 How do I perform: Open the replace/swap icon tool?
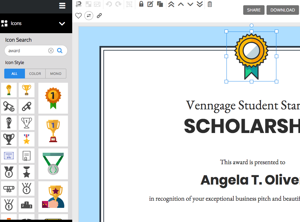[x=89, y=15]
